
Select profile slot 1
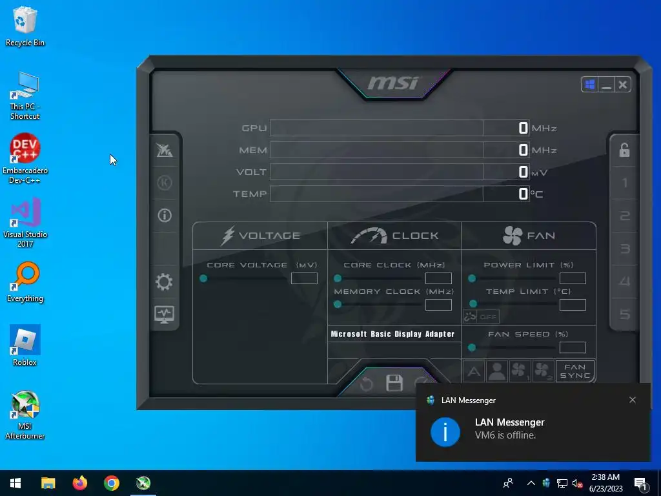point(624,183)
